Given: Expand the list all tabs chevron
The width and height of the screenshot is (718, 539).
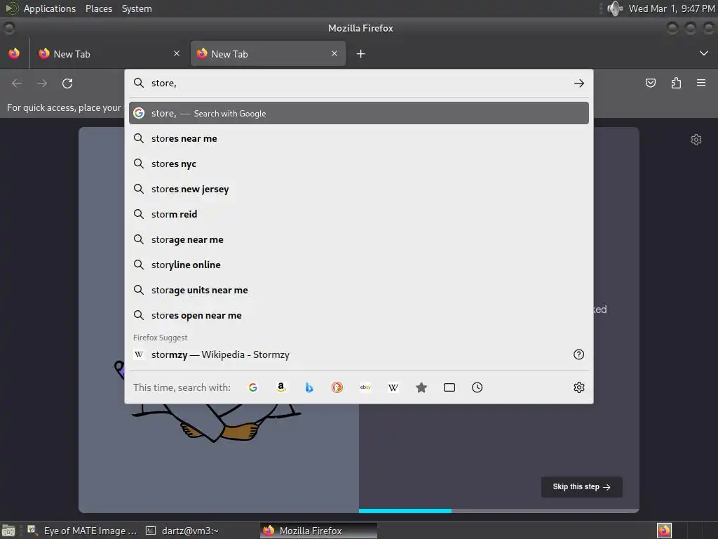Looking at the screenshot, I should point(704,53).
